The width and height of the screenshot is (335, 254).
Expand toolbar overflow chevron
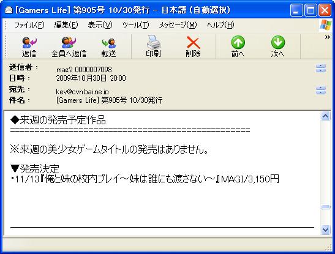[x=327, y=37]
